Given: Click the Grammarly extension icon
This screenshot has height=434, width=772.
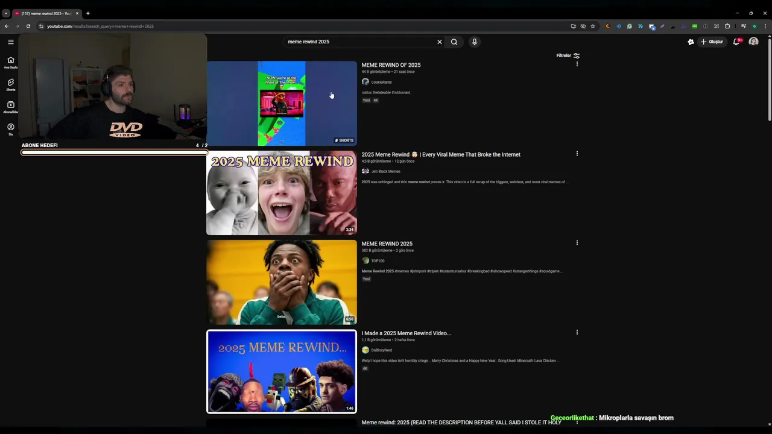Looking at the screenshot, I should [630, 26].
